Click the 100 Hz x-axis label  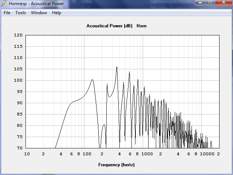click(87, 154)
